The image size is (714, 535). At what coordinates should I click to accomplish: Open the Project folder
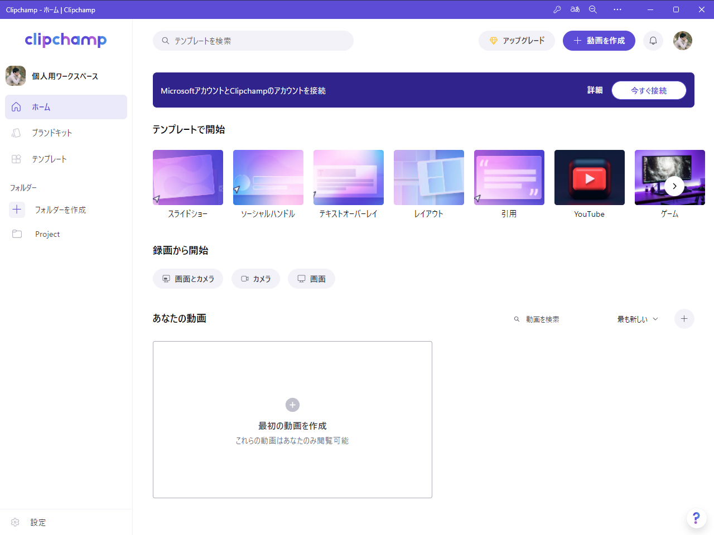[47, 234]
